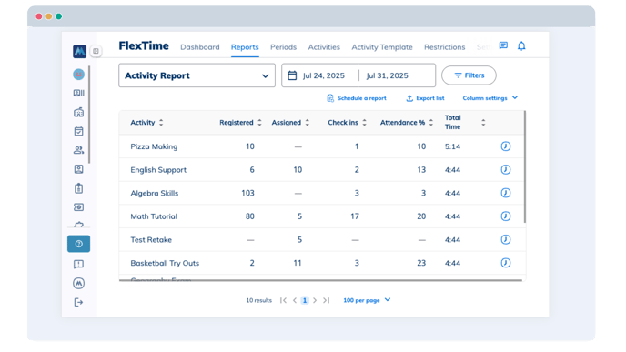Open time details for Algebra Skills row
The width and height of the screenshot is (626, 352).
click(505, 193)
